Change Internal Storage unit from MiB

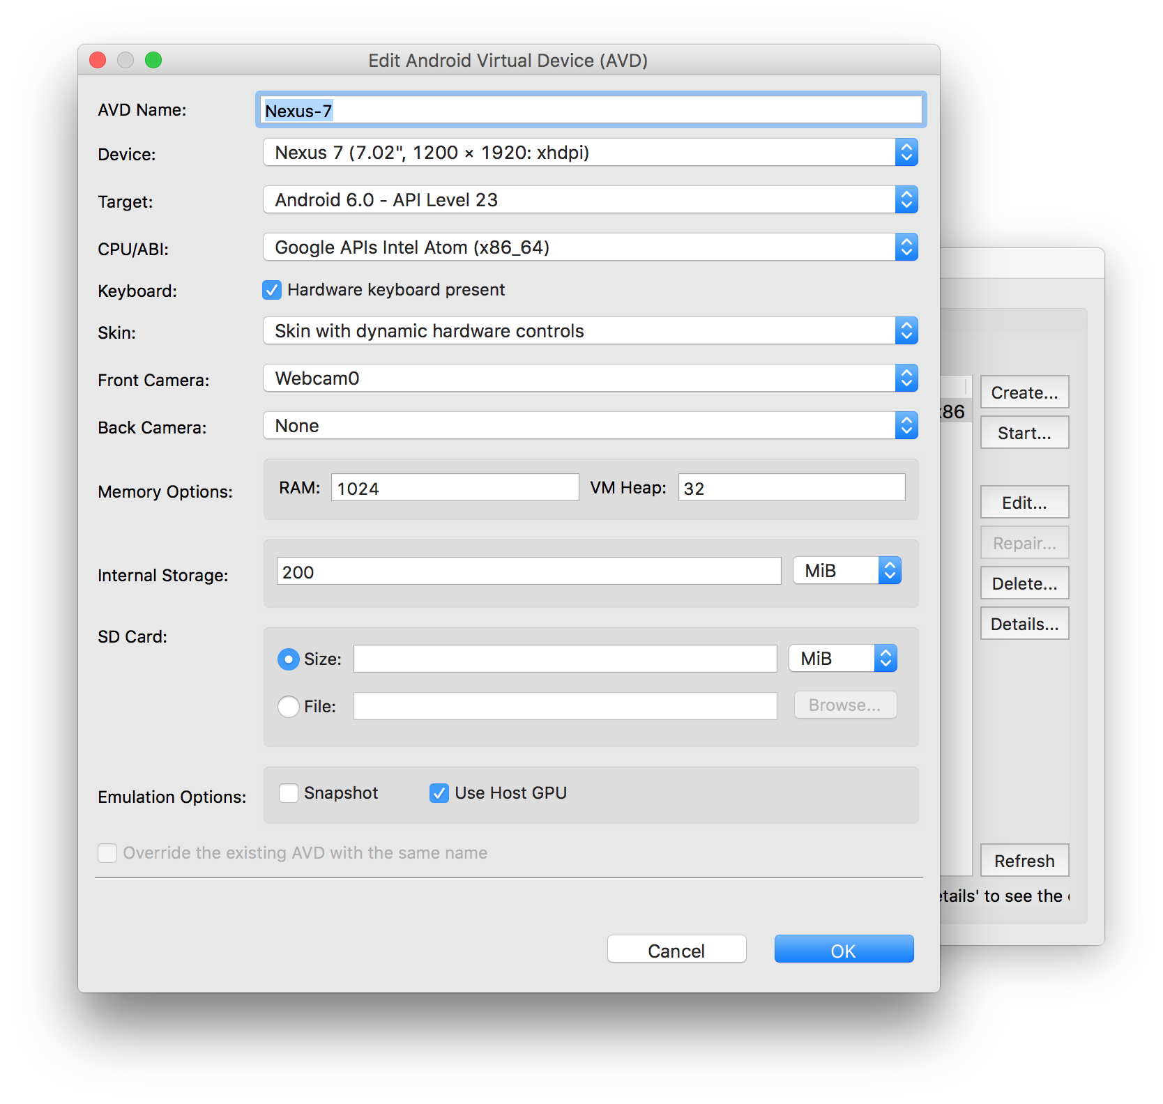pos(846,571)
